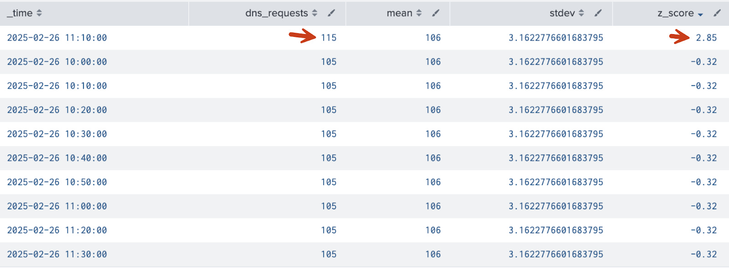Click the dns_requests sort arrows
729x268 pixels.
314,13
